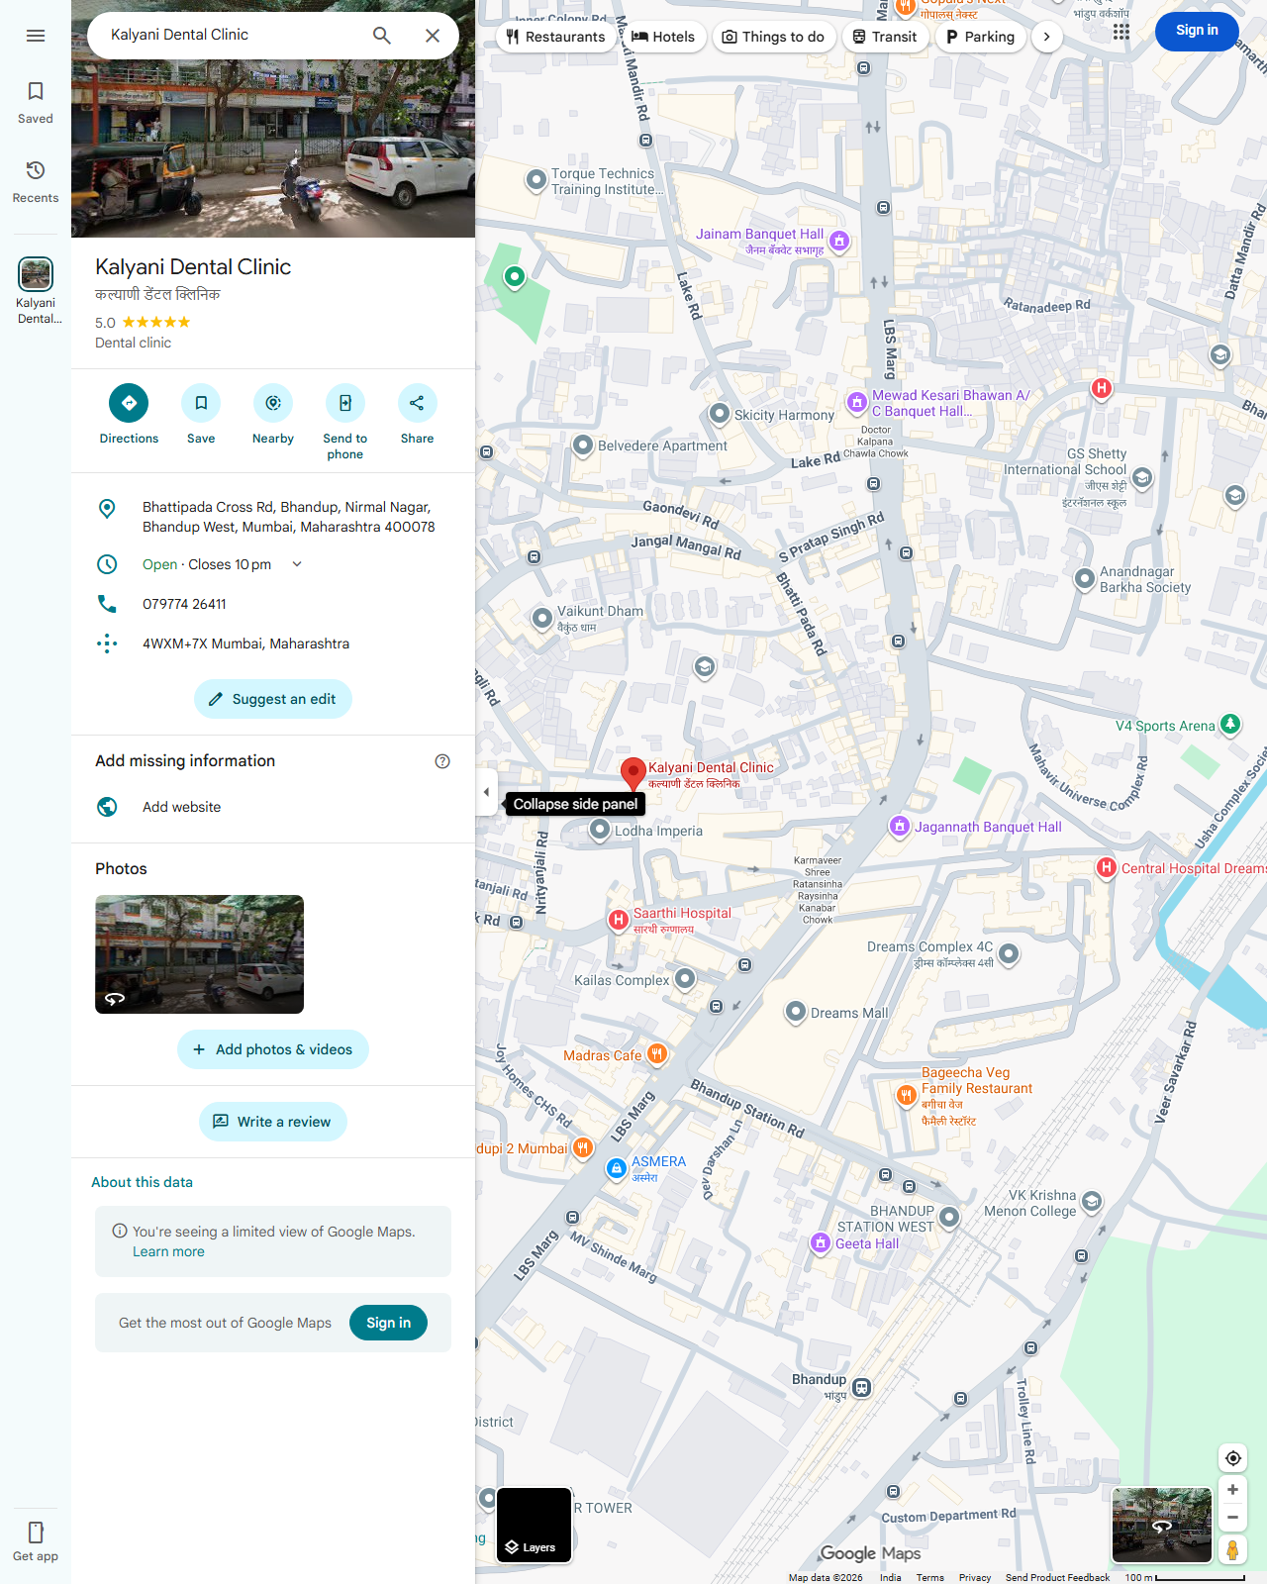Zoom out the map
The image size is (1267, 1584).
1232,1518
